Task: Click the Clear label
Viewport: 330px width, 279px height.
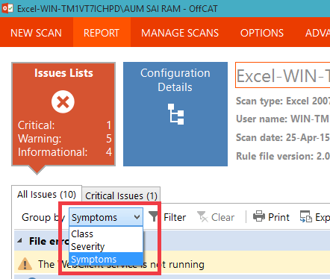Action: coord(222,217)
